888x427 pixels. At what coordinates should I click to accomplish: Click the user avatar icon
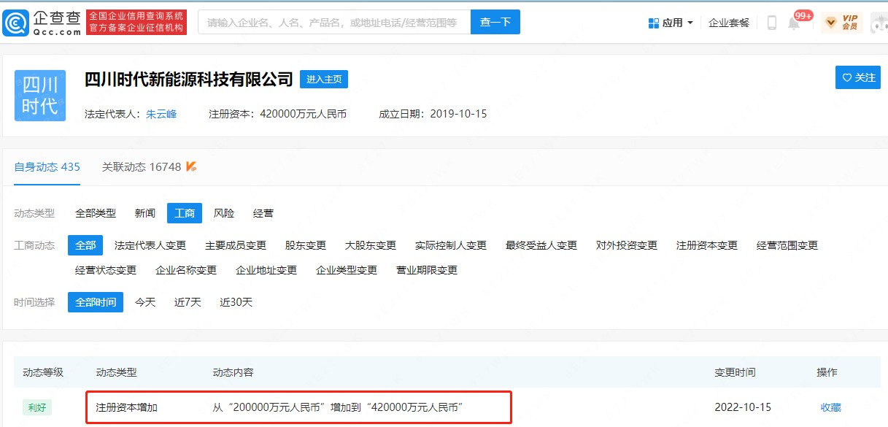click(879, 23)
